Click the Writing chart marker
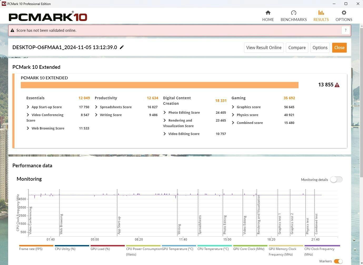 point(179,229)
